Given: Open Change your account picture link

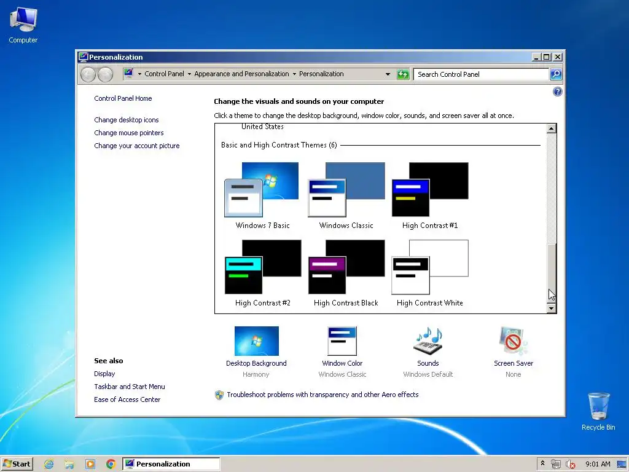Looking at the screenshot, I should coord(137,146).
